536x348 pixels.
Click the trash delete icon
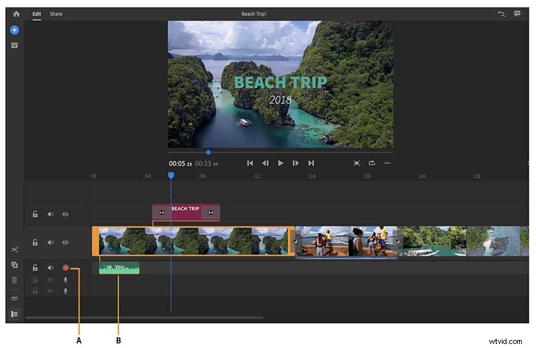coord(15,280)
